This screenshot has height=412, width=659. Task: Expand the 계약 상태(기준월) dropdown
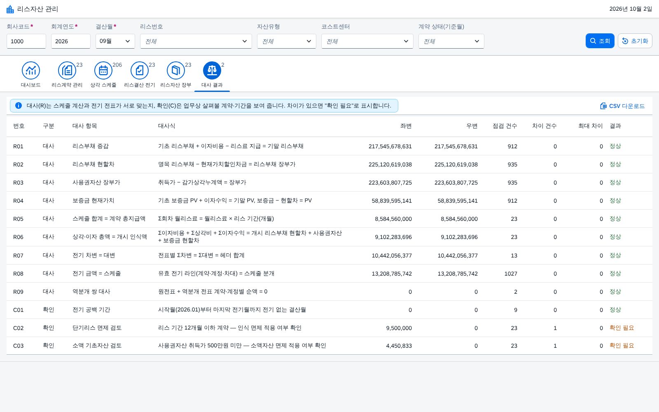tap(451, 41)
